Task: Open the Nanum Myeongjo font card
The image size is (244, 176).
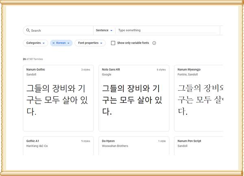Action: click(x=199, y=98)
